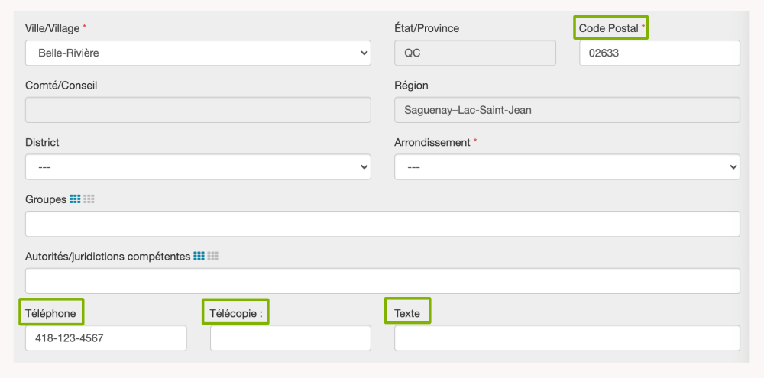764x378 pixels.
Task: Click the Région field showing Saguenay–Lac-Saint-Jean
Action: (x=567, y=110)
